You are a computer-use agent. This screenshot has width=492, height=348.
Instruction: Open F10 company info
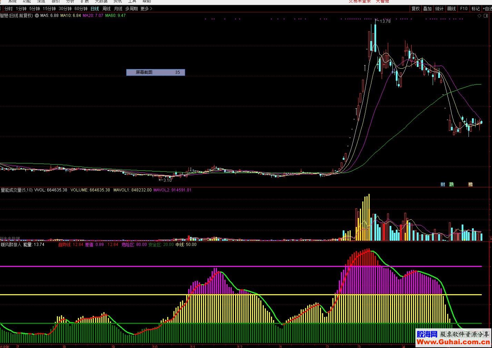pyautogui.click(x=464, y=9)
